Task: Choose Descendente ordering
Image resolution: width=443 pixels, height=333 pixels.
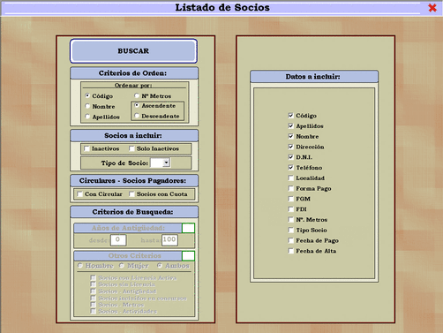Action: [137, 116]
